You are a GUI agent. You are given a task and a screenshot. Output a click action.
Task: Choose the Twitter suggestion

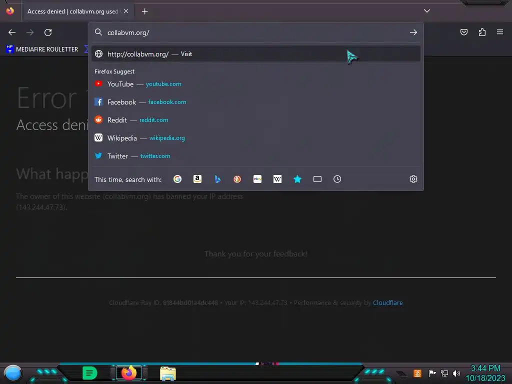[x=256, y=156]
